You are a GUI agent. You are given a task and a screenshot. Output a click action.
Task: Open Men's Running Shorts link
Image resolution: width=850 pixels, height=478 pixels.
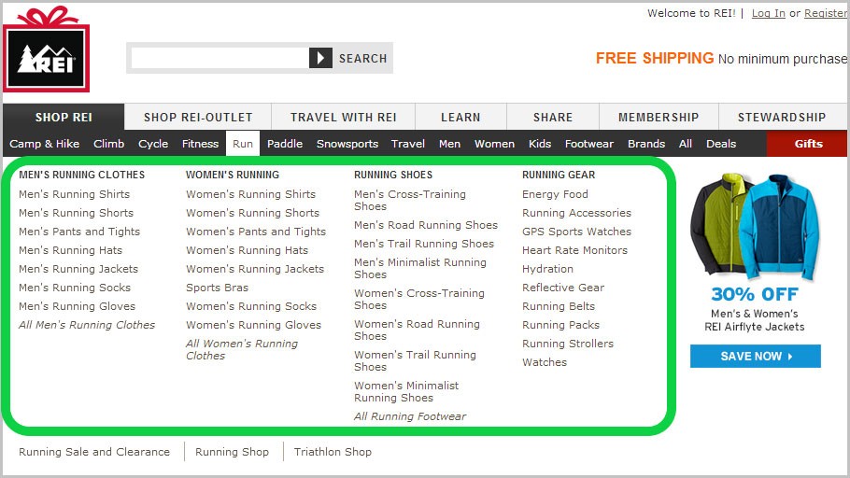(76, 213)
